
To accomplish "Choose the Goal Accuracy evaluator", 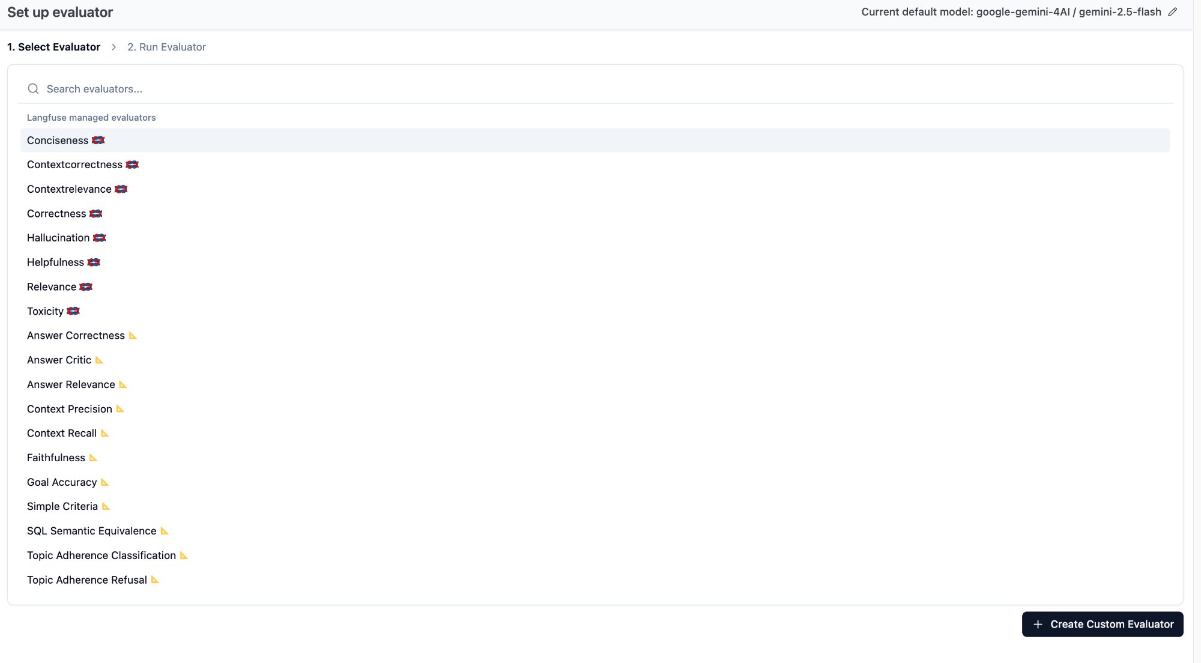I will 62,482.
